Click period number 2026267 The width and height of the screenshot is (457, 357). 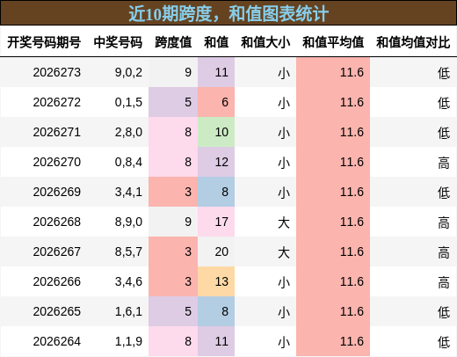(x=57, y=251)
